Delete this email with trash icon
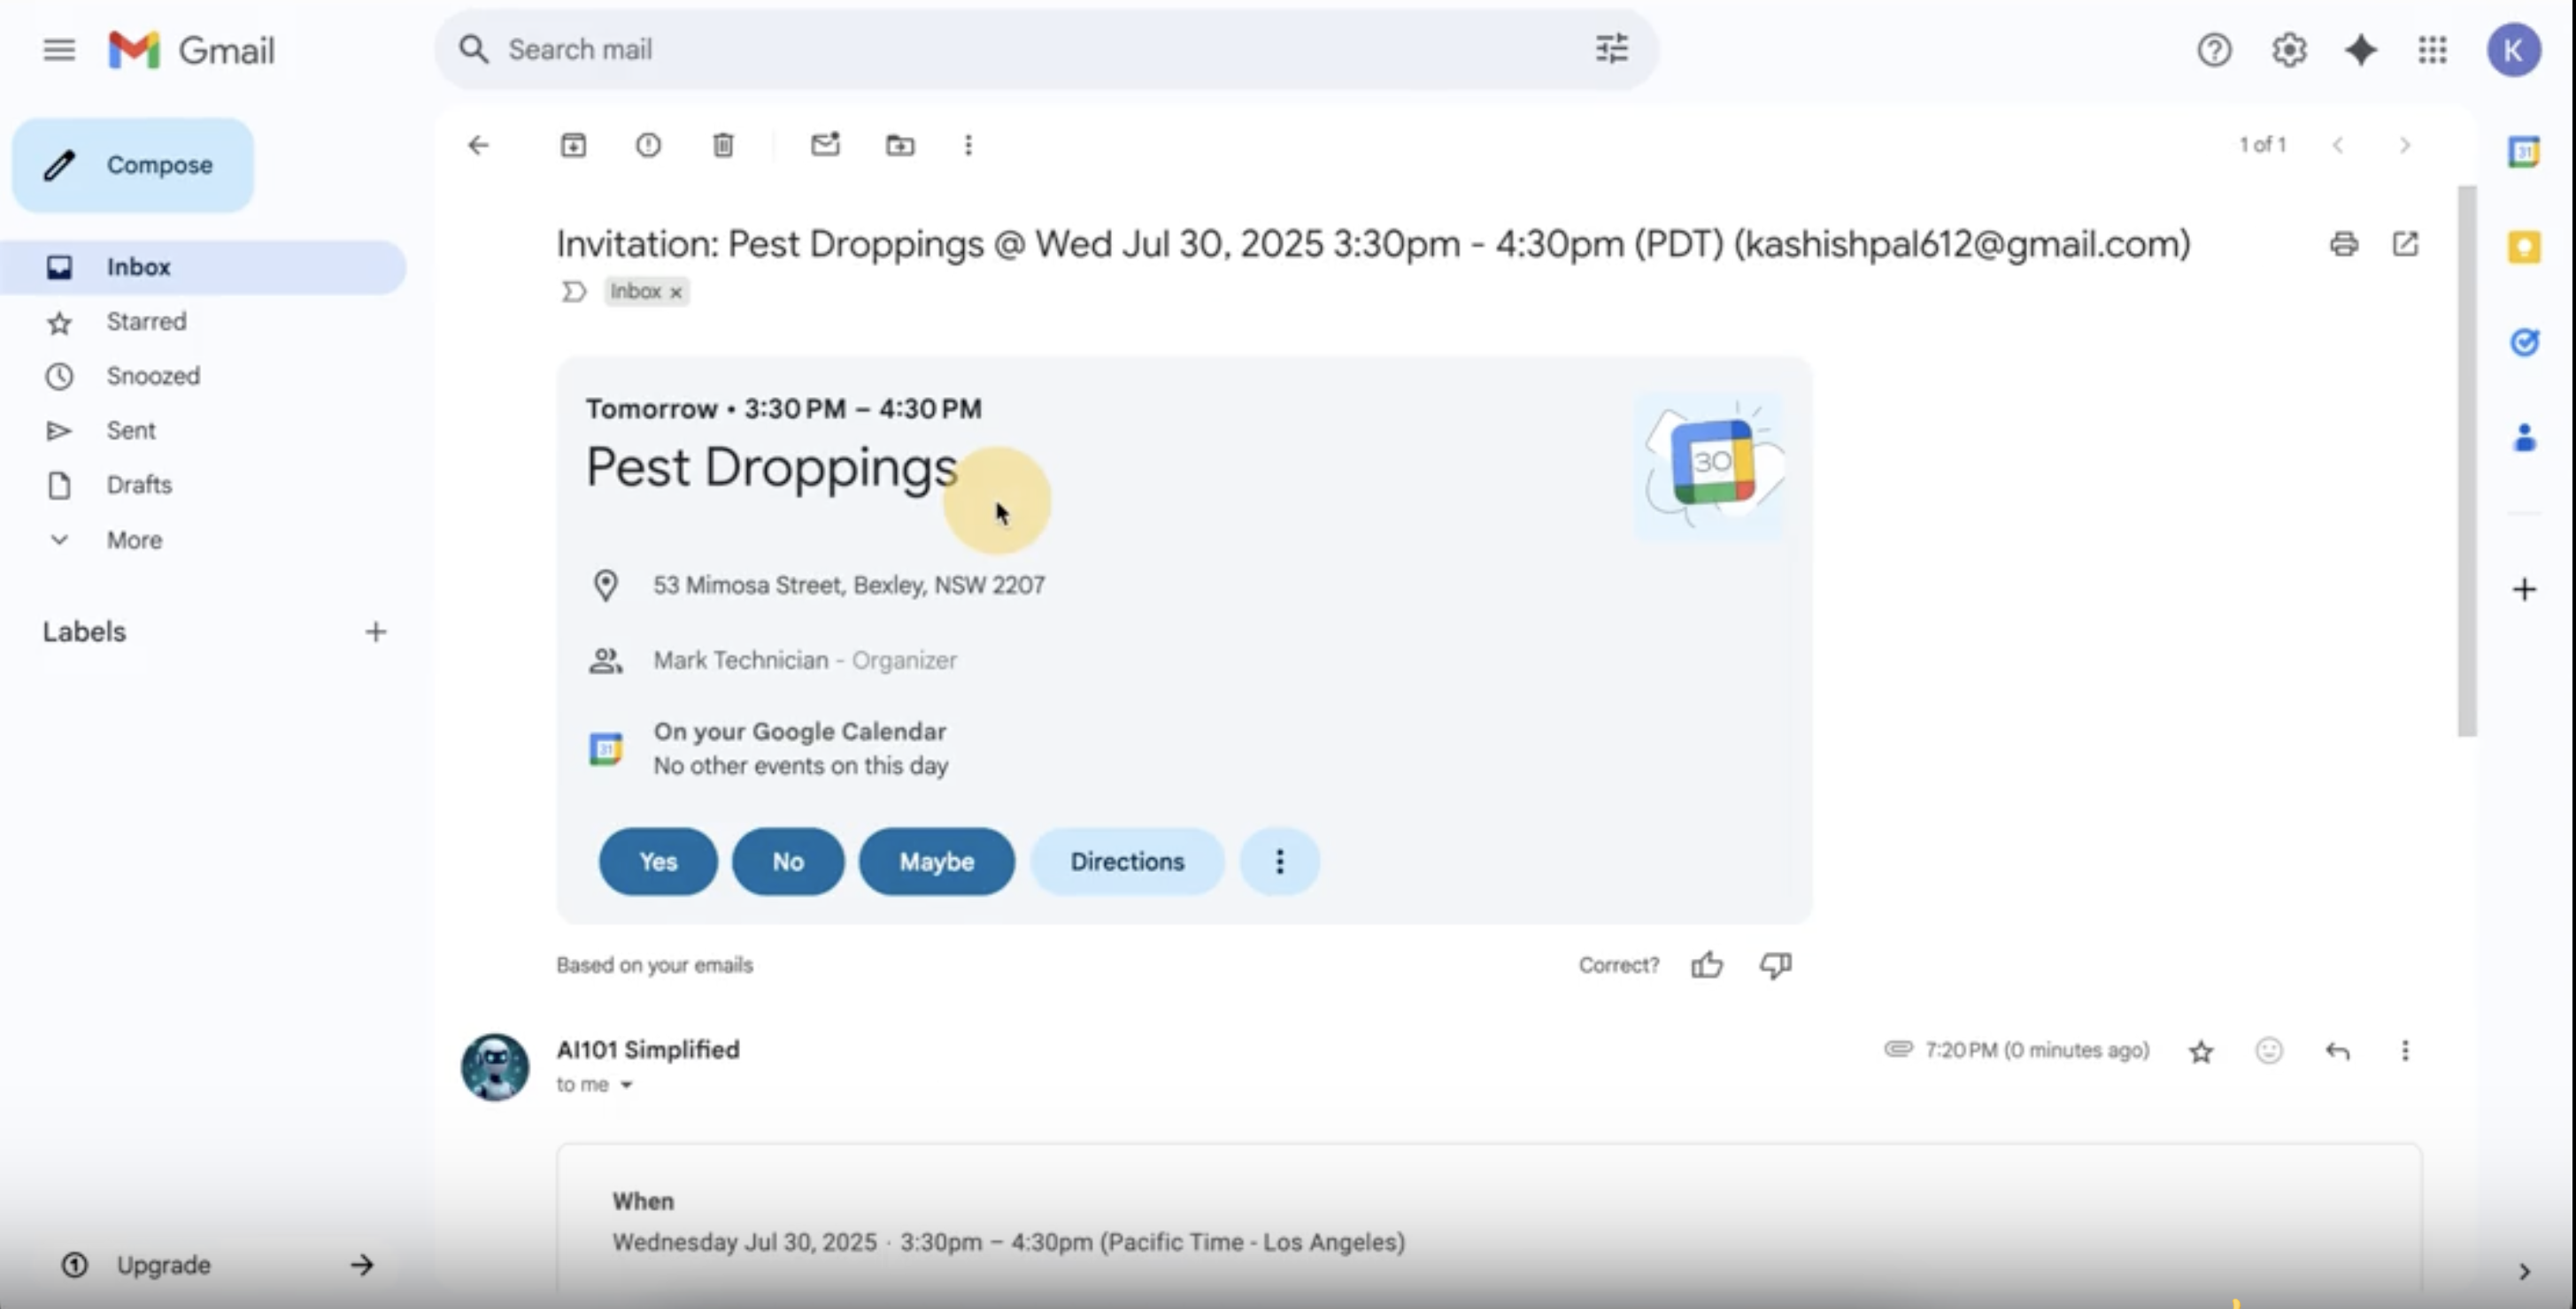 (723, 145)
